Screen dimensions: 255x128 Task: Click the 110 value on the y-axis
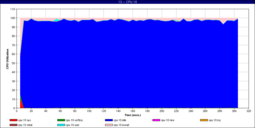point(13,9)
